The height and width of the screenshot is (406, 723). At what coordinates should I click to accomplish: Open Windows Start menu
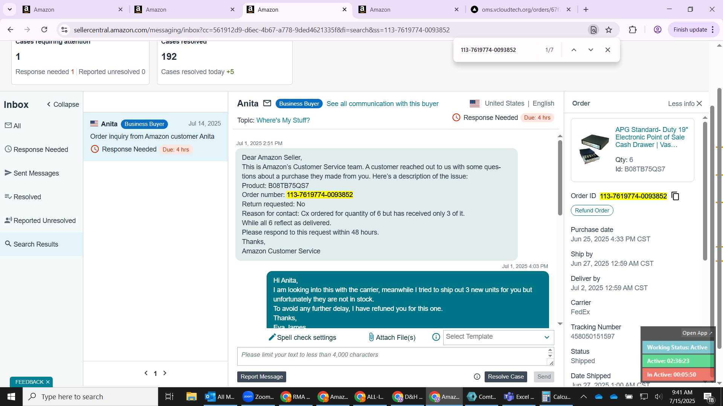click(11, 397)
